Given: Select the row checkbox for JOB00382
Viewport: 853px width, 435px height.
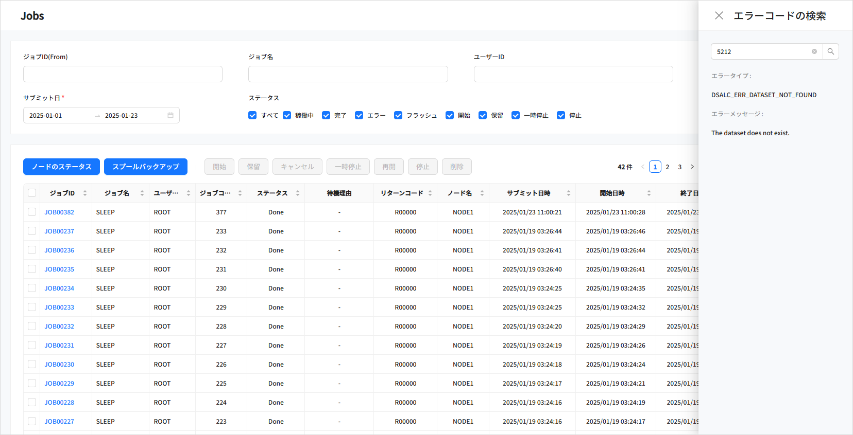Looking at the screenshot, I should click(32, 212).
